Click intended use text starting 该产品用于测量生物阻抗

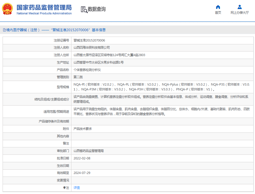(162, 112)
